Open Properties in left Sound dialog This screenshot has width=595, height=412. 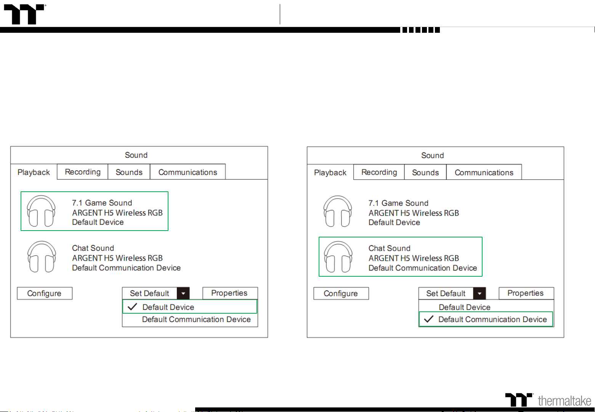pos(230,293)
